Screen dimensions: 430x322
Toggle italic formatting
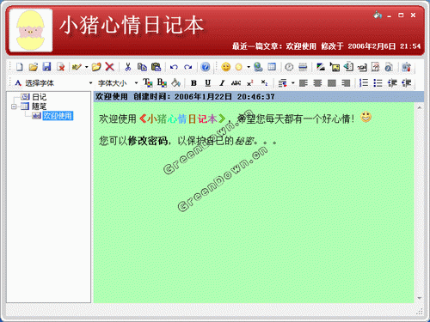[x=222, y=83]
